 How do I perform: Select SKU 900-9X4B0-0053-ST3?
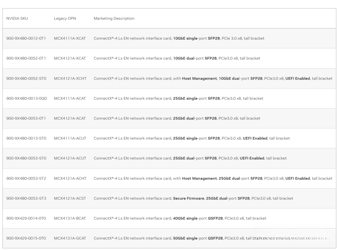click(x=26, y=199)
